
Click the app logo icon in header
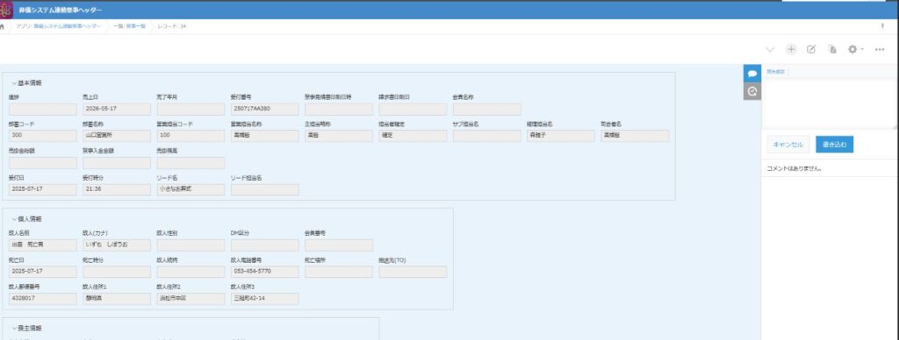point(6,11)
